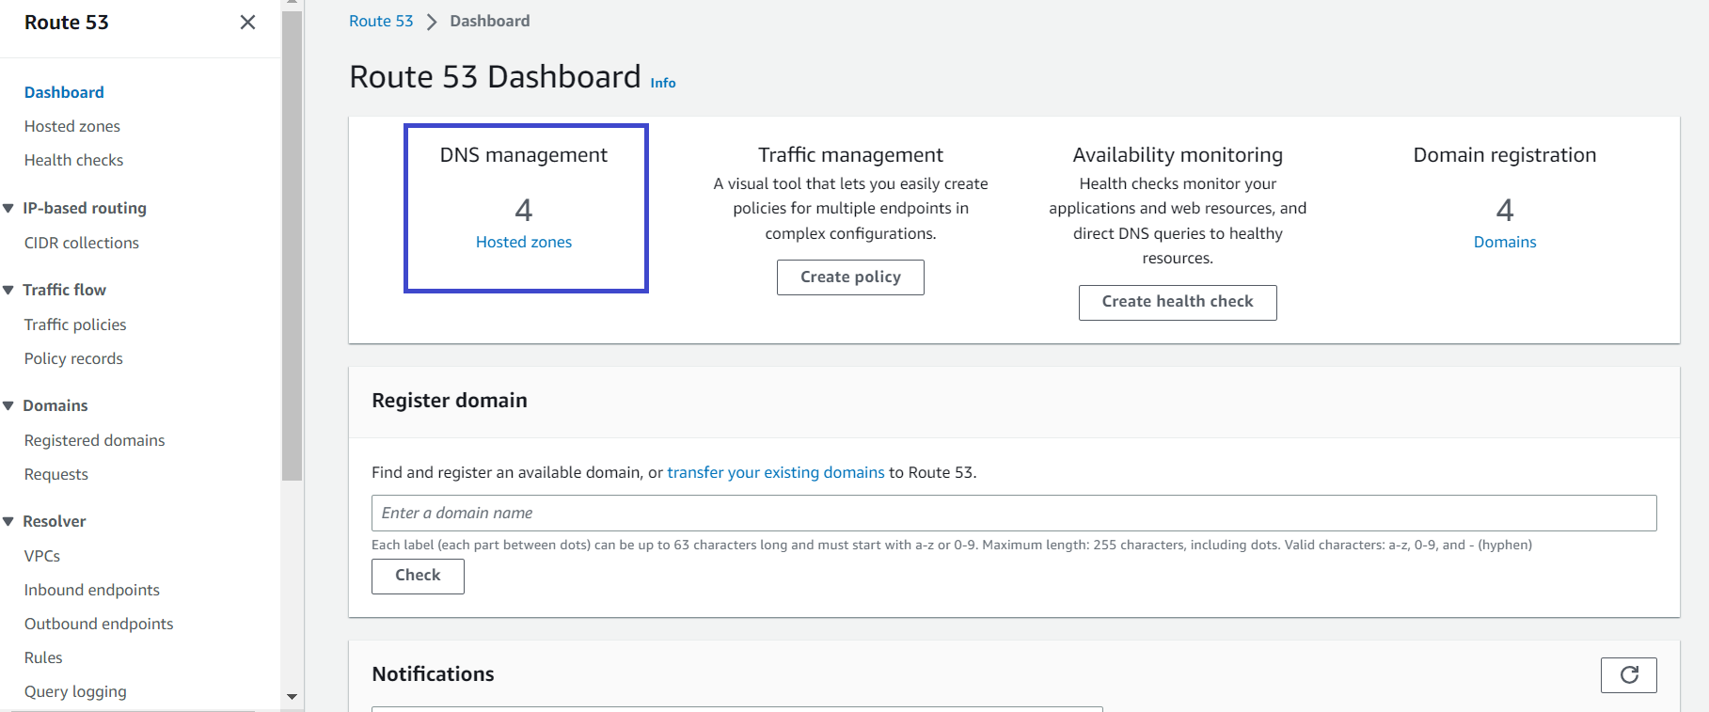Screen dimensions: 1709x712
Task: Click Create health check button
Action: tap(1178, 302)
